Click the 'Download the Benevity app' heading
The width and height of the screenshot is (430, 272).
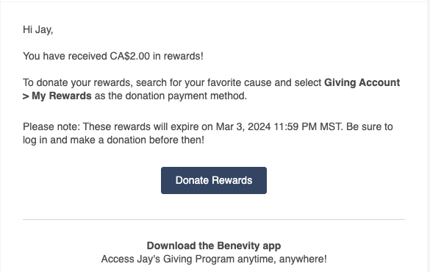tap(214, 246)
